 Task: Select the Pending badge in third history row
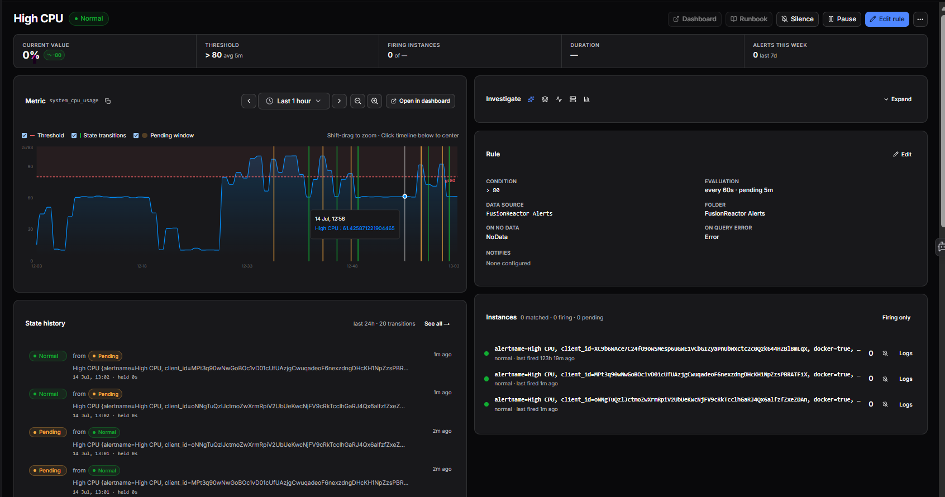click(x=48, y=432)
